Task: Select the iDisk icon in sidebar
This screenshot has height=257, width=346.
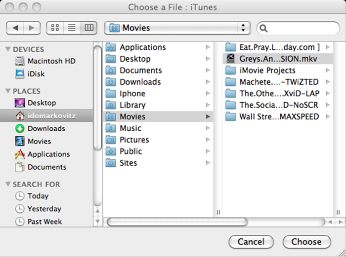Action: click(x=20, y=74)
